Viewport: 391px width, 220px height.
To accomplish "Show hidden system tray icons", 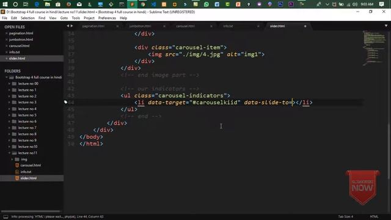I will [x=327, y=4].
